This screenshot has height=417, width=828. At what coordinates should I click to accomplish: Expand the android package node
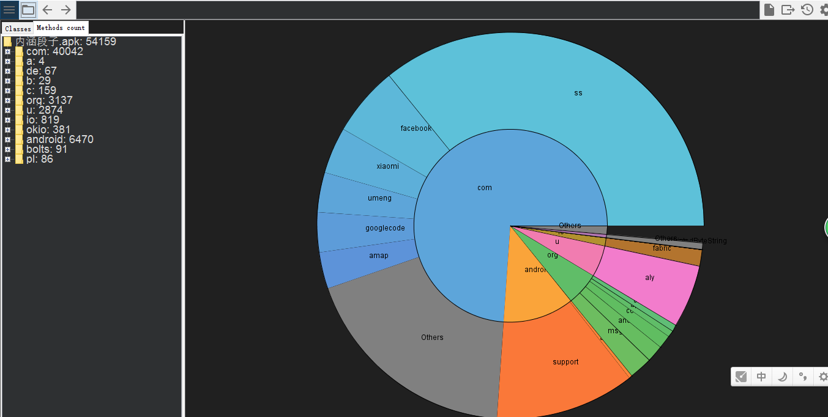7,139
